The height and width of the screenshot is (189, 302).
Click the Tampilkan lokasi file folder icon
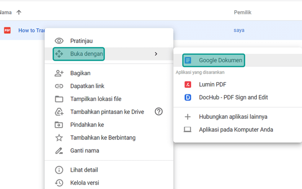(x=59, y=99)
